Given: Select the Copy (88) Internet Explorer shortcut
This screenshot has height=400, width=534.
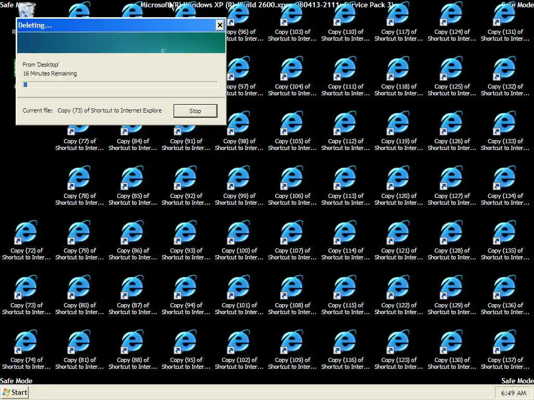Looking at the screenshot, I should pos(133,351).
